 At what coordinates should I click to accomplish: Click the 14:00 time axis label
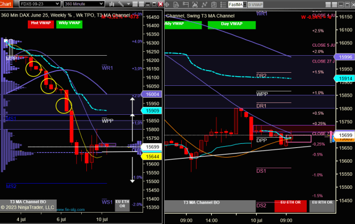[211, 220]
